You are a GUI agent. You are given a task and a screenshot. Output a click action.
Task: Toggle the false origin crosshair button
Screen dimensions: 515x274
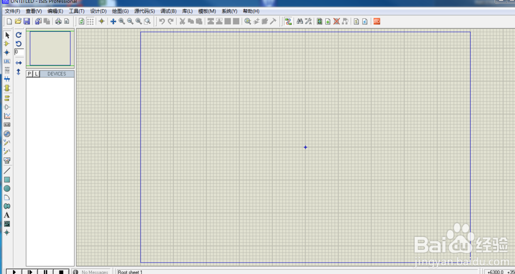[101, 22]
